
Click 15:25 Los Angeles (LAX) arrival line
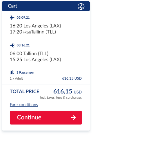point(36,60)
